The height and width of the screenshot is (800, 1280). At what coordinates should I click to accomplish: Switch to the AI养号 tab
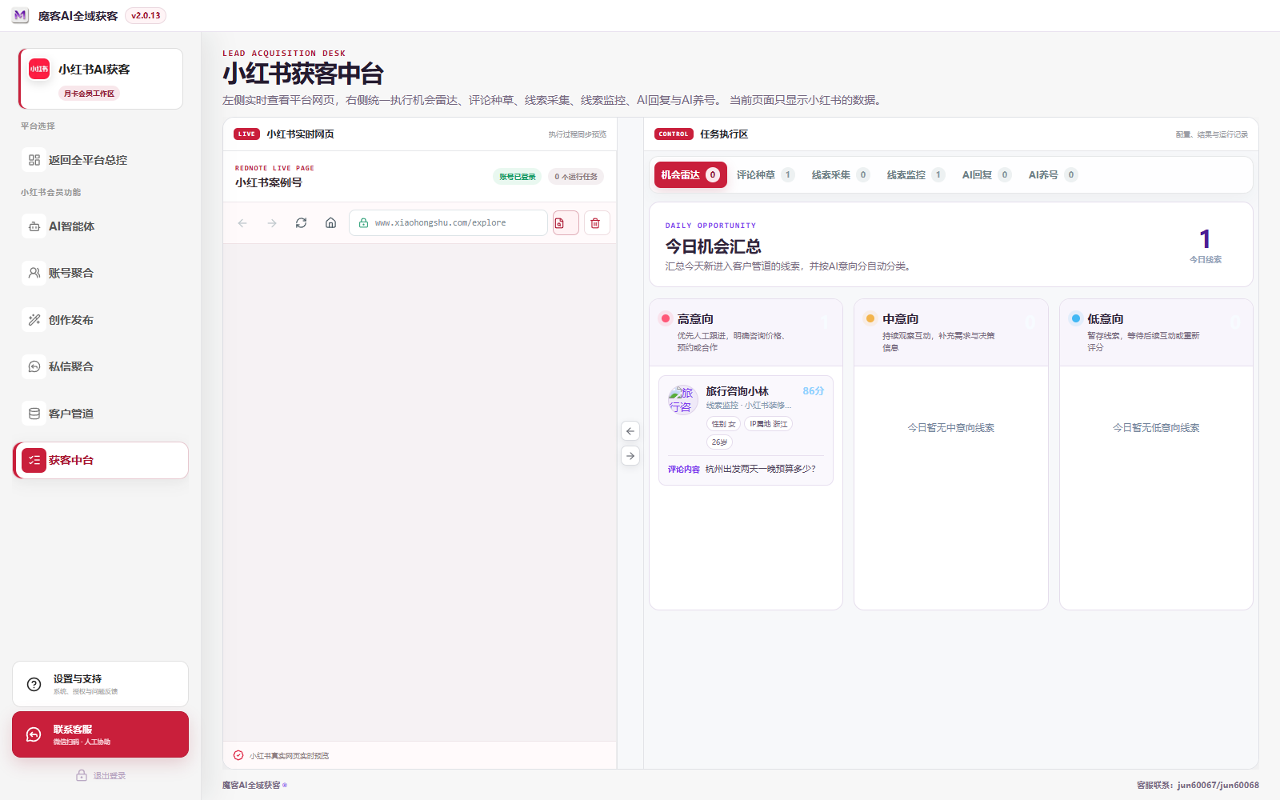pyautogui.click(x=1053, y=175)
